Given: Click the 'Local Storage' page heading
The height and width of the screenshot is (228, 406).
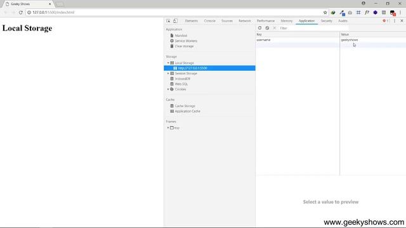Looking at the screenshot, I should [x=27, y=28].
